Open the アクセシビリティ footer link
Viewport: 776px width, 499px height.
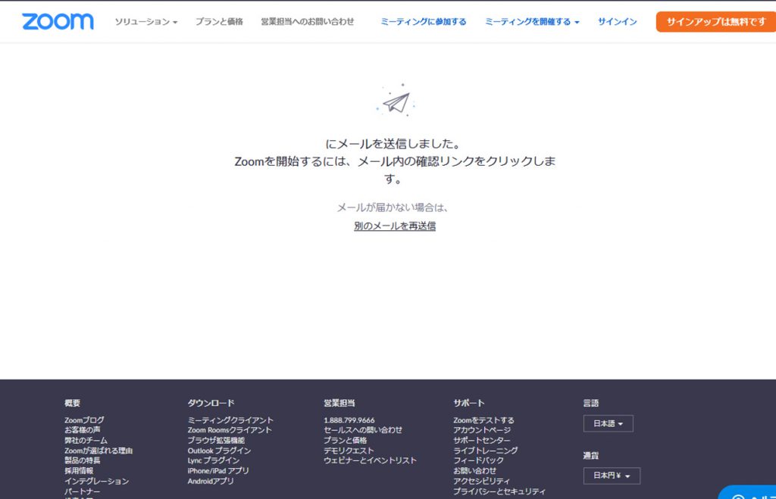[481, 481]
